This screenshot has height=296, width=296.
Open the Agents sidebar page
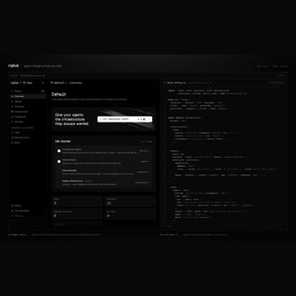28,101
